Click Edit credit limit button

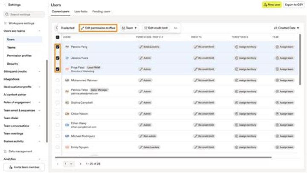pos(156,28)
